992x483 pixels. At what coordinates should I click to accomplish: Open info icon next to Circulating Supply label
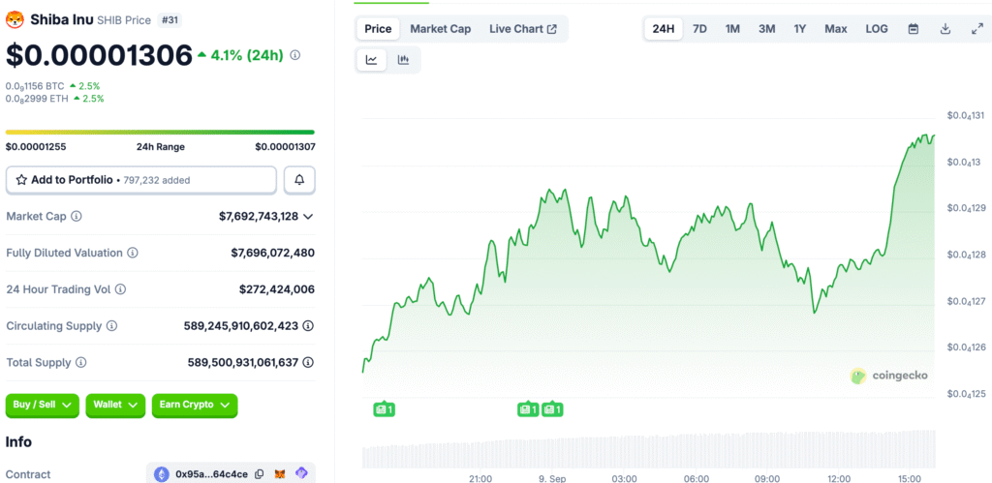(x=111, y=326)
